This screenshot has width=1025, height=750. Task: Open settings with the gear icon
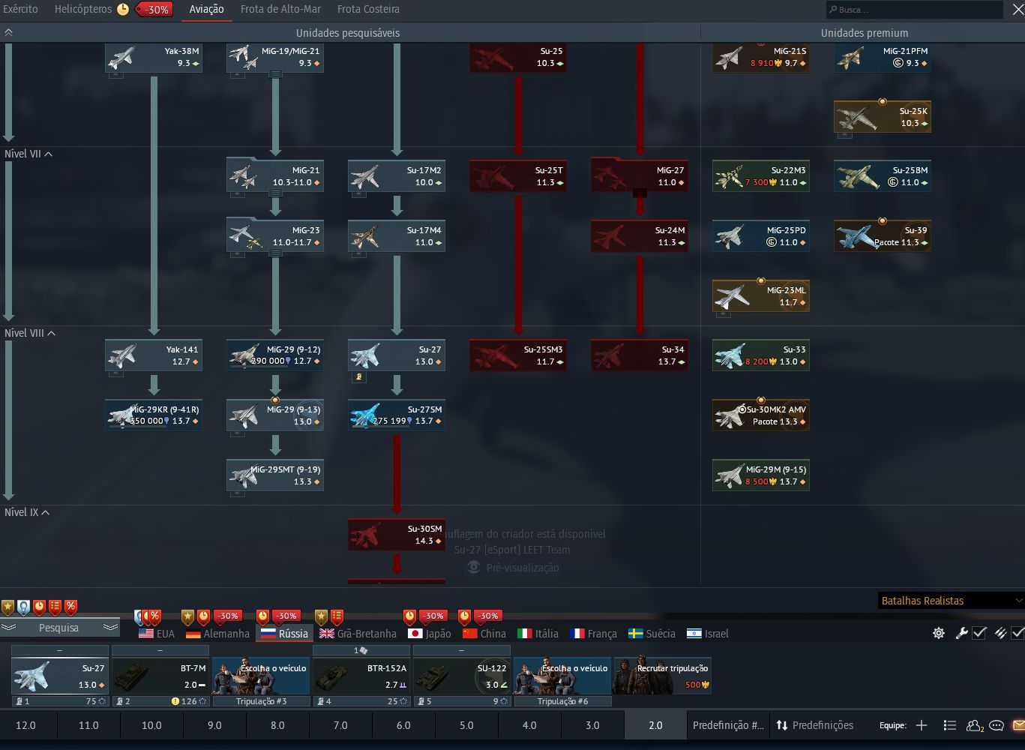[x=938, y=633]
